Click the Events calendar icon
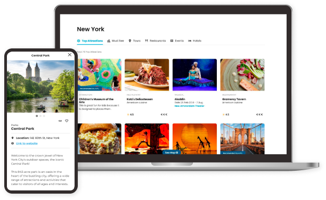The image size is (326, 200). 172,41
